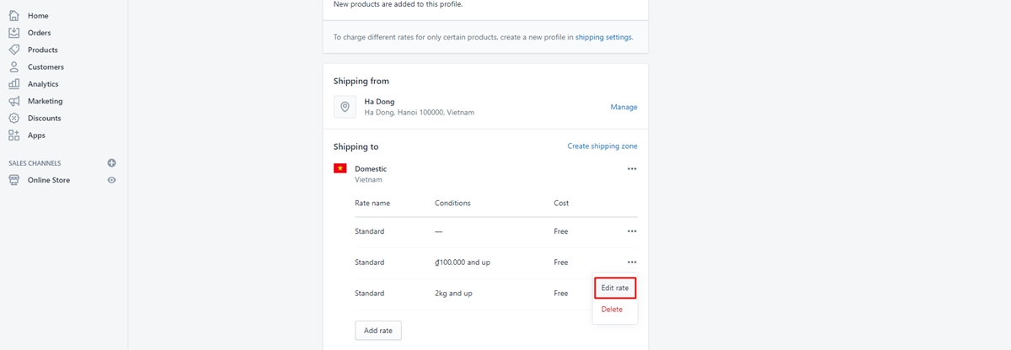The image size is (1011, 350).
Task: Choose Edit rate from the popup menu
Action: tap(615, 288)
